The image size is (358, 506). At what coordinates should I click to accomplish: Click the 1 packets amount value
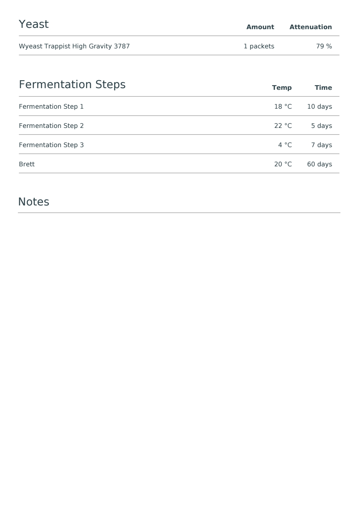point(259,46)
